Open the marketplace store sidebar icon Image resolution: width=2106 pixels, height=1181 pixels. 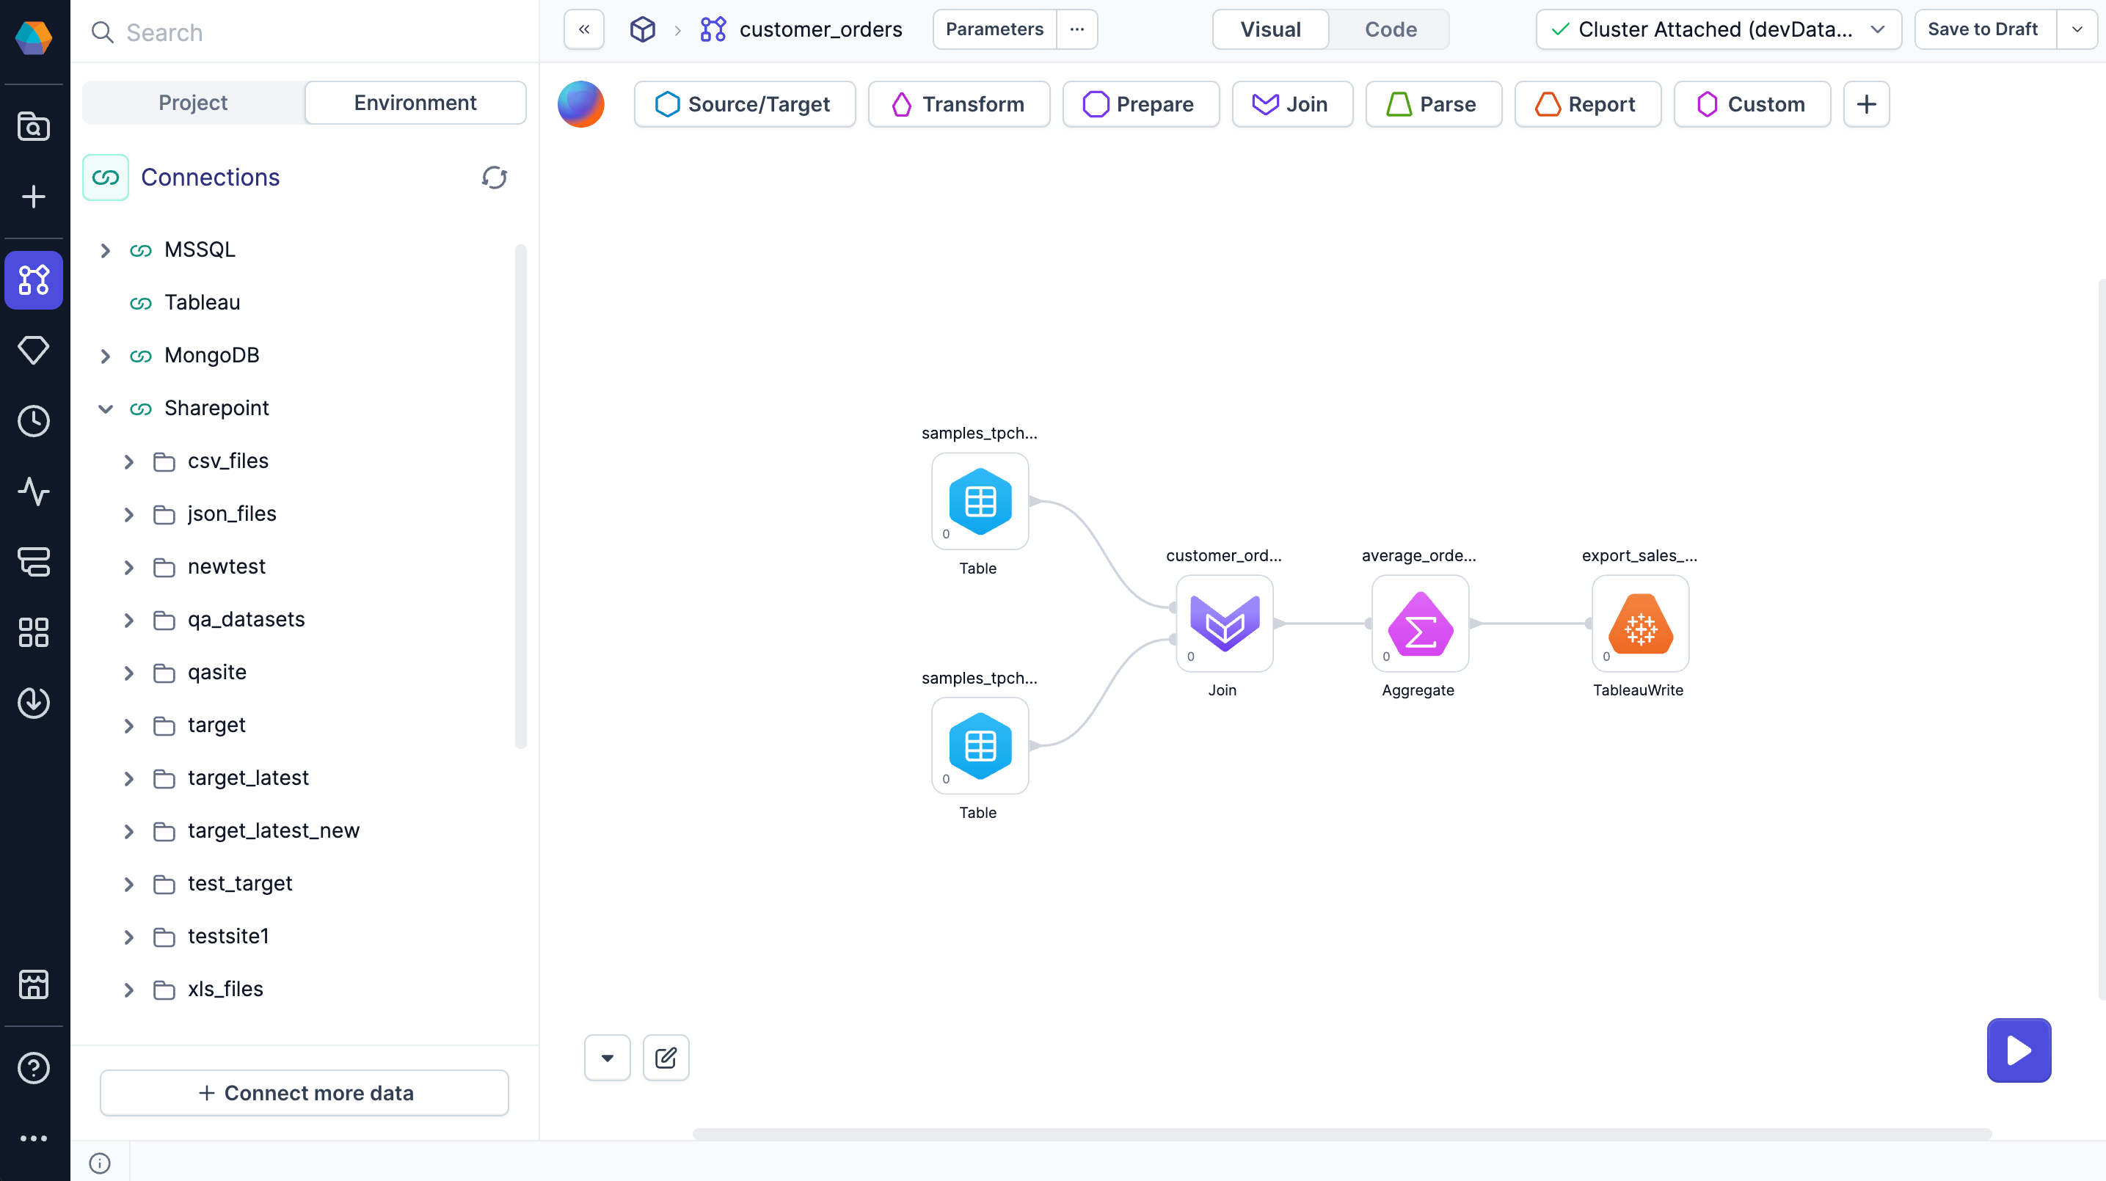click(34, 984)
